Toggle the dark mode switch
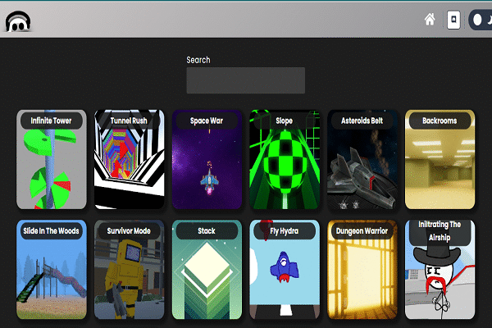The image size is (492, 328). pos(480,20)
